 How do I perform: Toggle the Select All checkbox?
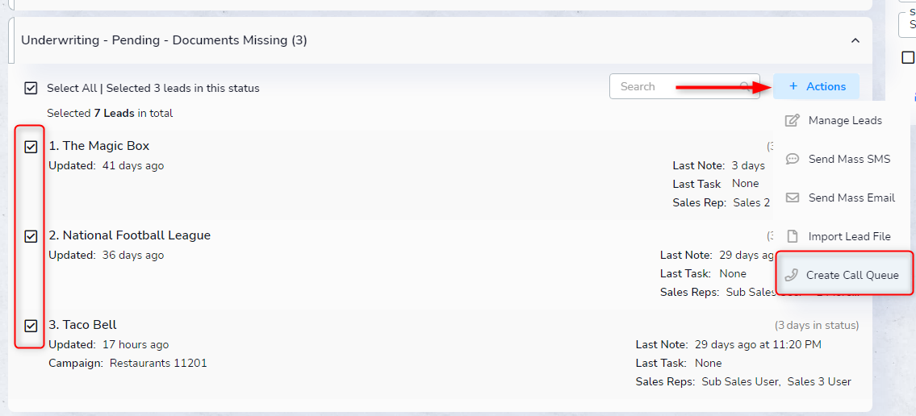(31, 88)
